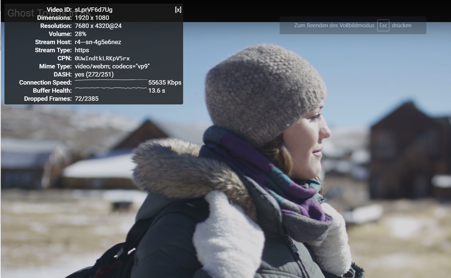This screenshot has height=278, width=451.
Task: Click the Stream Host value r4---sn-4g5e6nez
Action: point(98,42)
